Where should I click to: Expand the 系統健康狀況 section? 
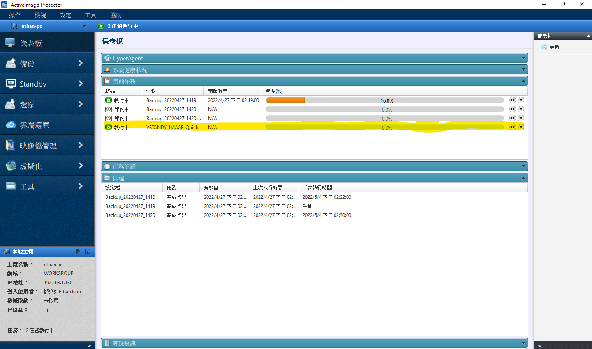(x=523, y=70)
